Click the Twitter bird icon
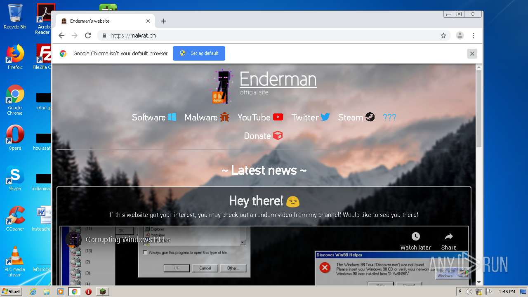Screen dimensions: 528x297 tap(325, 117)
